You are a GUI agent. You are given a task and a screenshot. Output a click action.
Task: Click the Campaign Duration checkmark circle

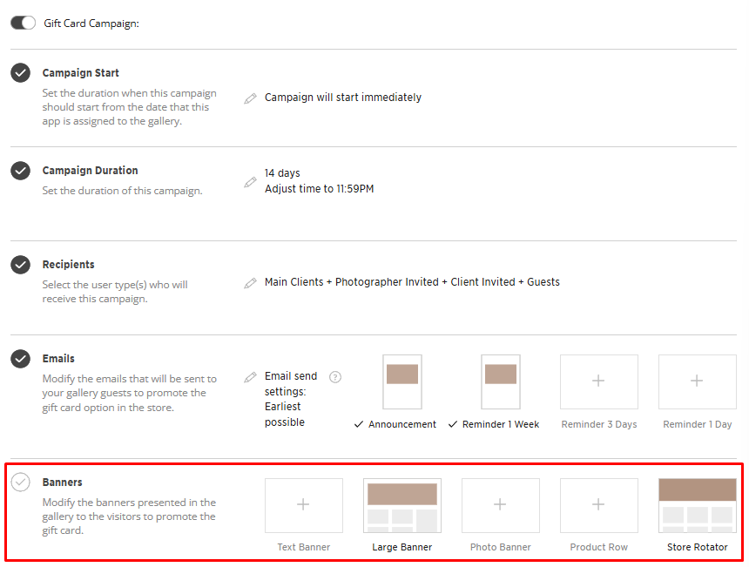[x=21, y=171]
